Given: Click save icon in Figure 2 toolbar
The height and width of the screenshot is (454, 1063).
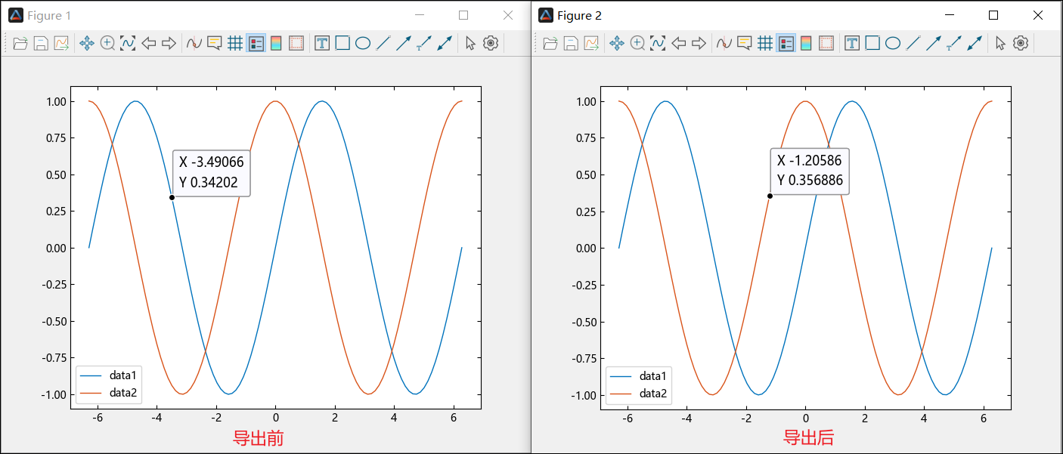Looking at the screenshot, I should coord(571,43).
